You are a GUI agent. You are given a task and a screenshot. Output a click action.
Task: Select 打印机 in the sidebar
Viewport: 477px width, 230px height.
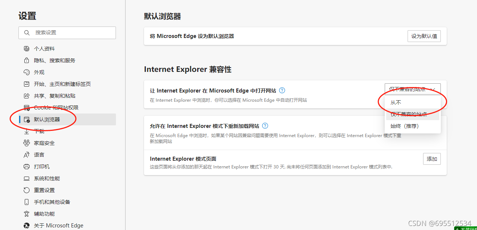point(67,167)
